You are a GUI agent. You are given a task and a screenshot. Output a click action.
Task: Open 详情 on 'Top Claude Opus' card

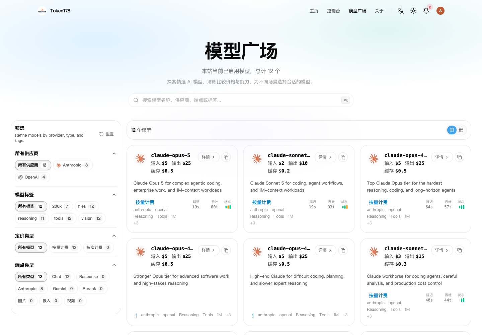coord(442,157)
